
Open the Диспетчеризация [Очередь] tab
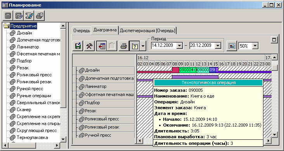pyautogui.click(x=147, y=31)
